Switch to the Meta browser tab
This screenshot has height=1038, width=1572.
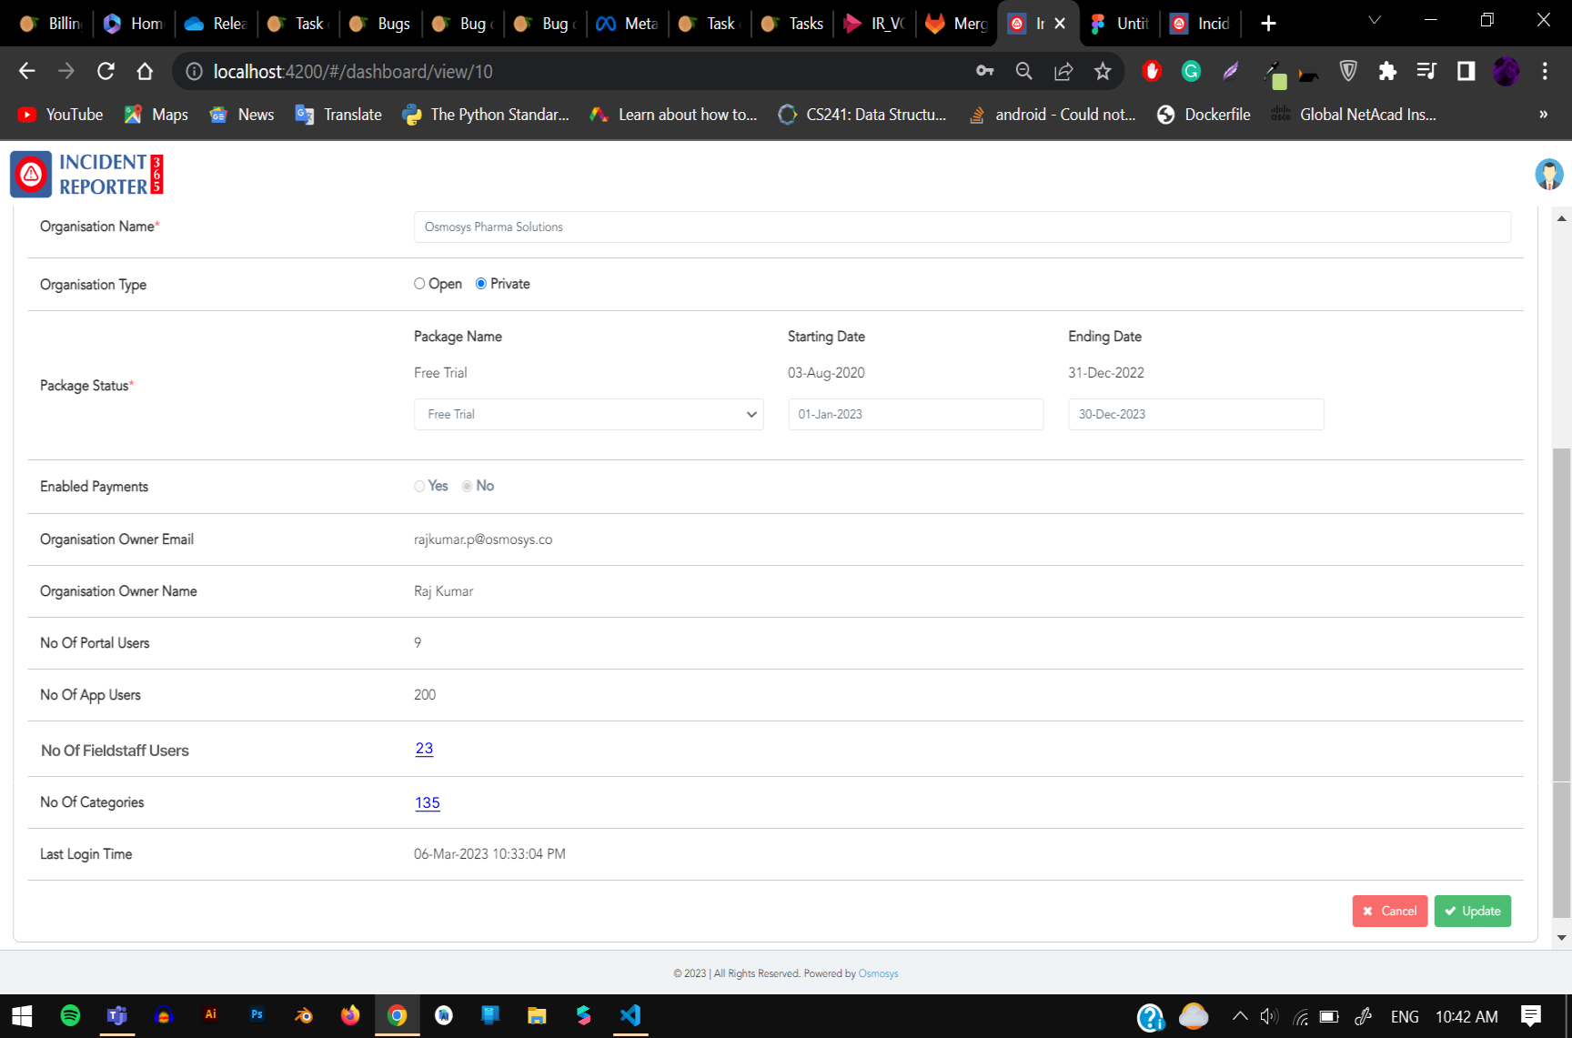click(x=628, y=24)
